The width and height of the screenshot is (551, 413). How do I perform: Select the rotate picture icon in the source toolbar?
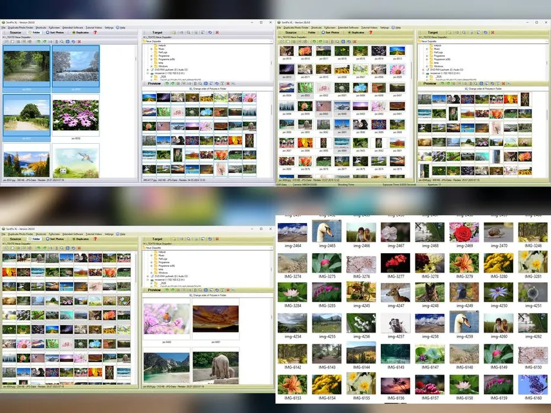38,42
